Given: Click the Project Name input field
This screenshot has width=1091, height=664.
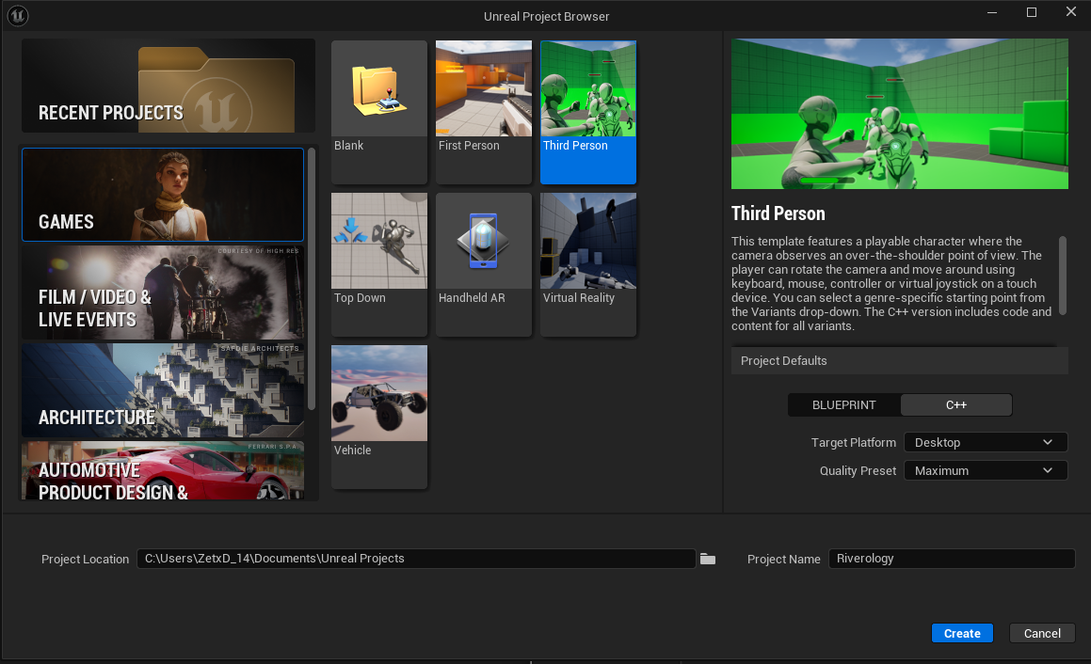Looking at the screenshot, I should click(x=951, y=559).
